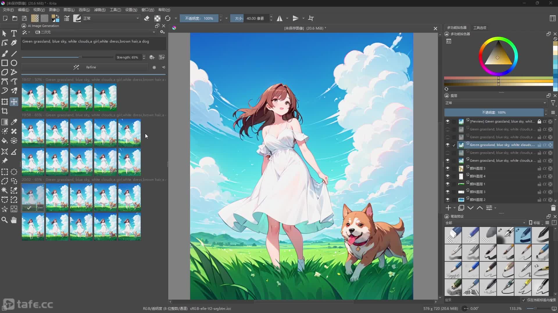
Task: Select the Ellipse shape tool
Action: 14,63
